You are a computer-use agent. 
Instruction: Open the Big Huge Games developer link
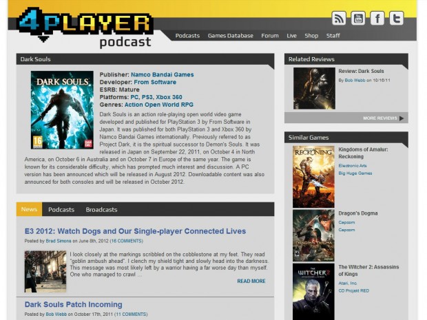355,173
